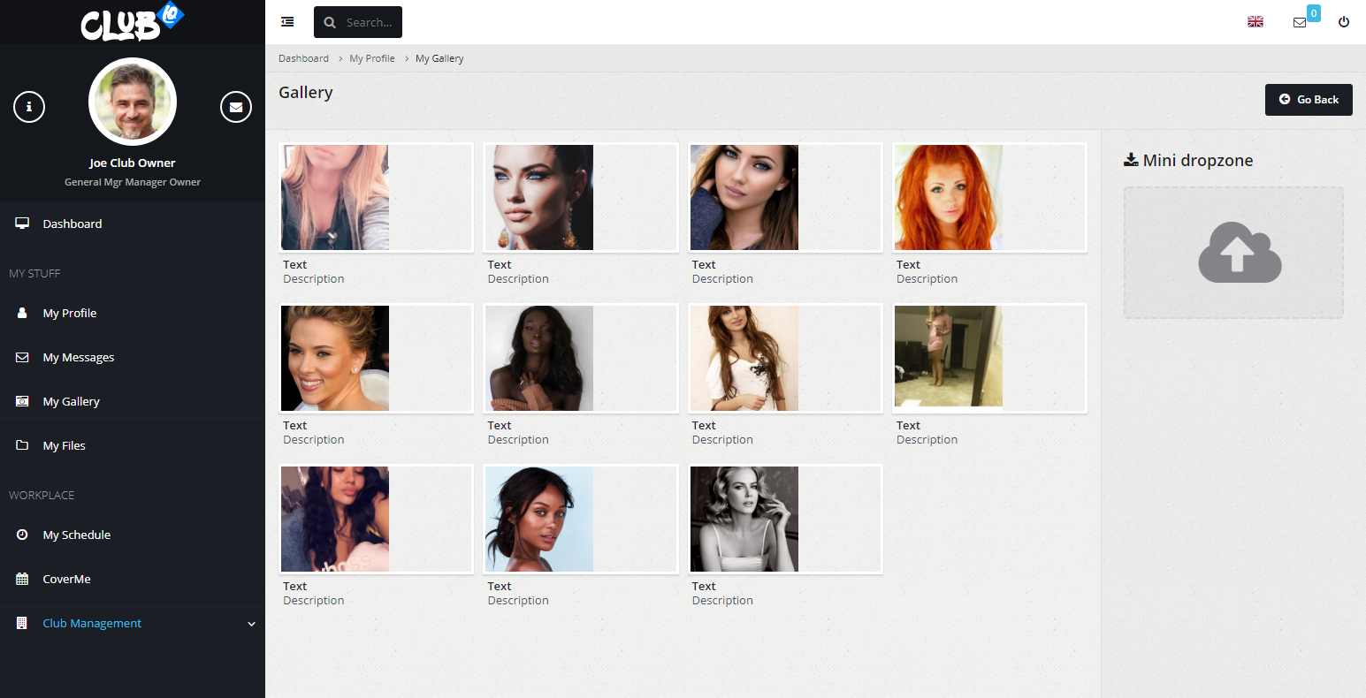Open mirror selfie pink dress photo
The width and height of the screenshot is (1366, 698).
tap(949, 356)
